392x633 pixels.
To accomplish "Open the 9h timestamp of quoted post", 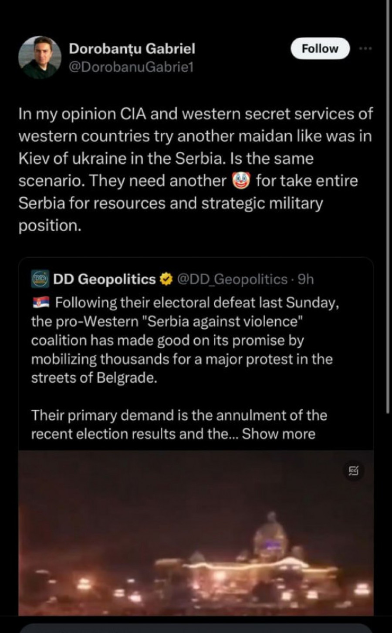I will [x=305, y=279].
